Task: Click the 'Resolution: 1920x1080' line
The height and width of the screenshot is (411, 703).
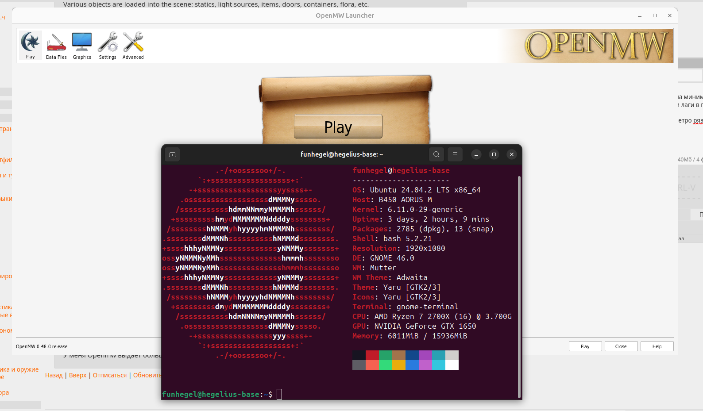Action: (x=399, y=248)
